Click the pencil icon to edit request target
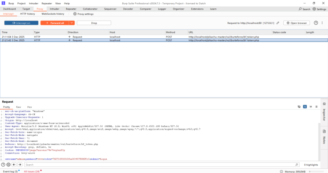 pyautogui.click(x=278, y=23)
